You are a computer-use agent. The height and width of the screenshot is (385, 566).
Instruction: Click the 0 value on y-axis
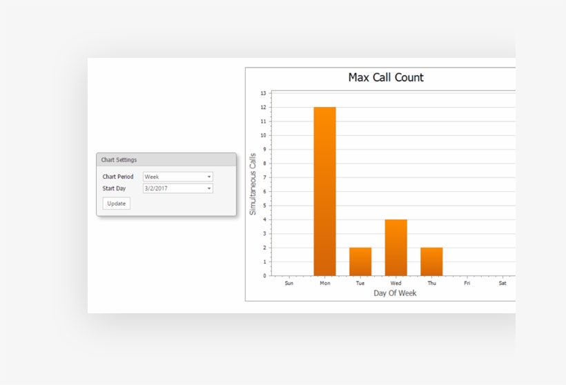pyautogui.click(x=264, y=276)
